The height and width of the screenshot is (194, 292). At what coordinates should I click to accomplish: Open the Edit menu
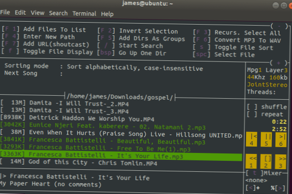(20, 12)
